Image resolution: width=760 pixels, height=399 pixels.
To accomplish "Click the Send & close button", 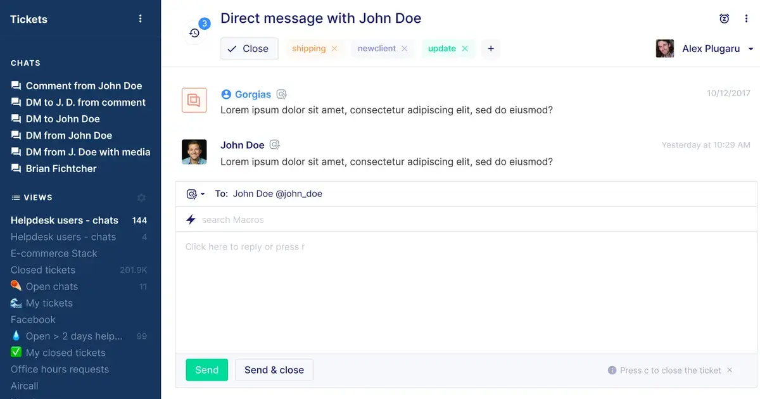I will tap(274, 369).
